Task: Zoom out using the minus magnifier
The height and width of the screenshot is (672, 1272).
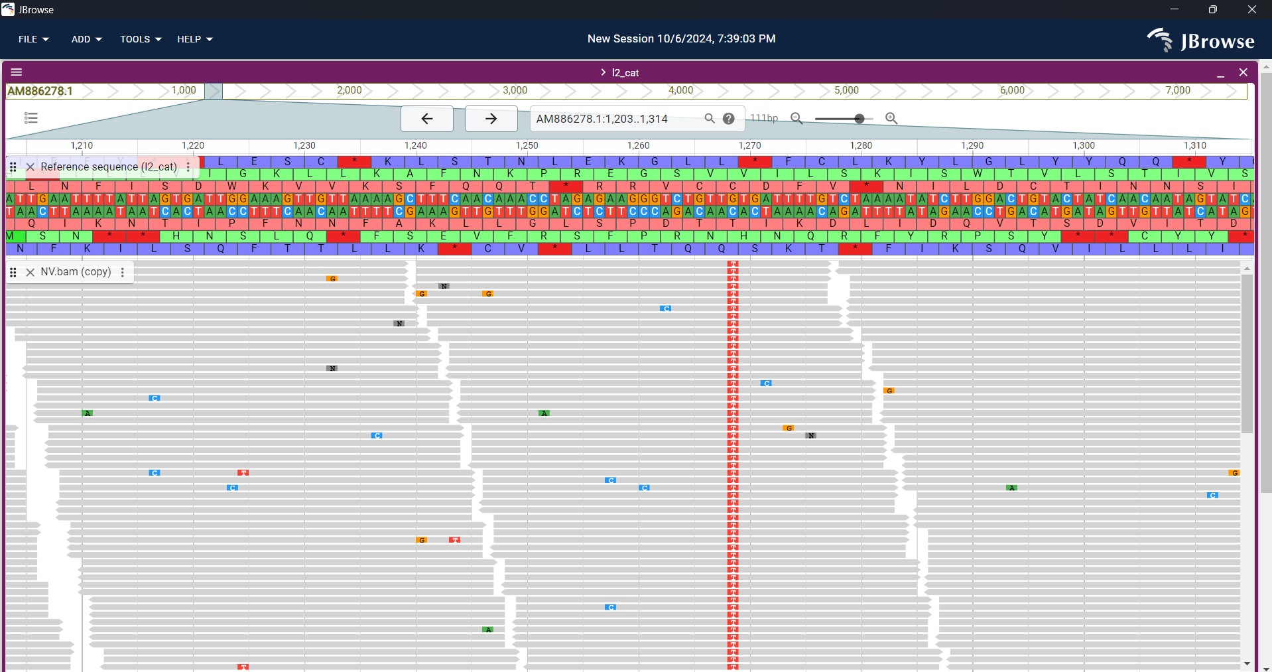Action: coord(797,119)
